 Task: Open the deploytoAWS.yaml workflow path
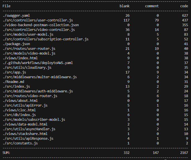pyautogui.click(x=38, y=63)
